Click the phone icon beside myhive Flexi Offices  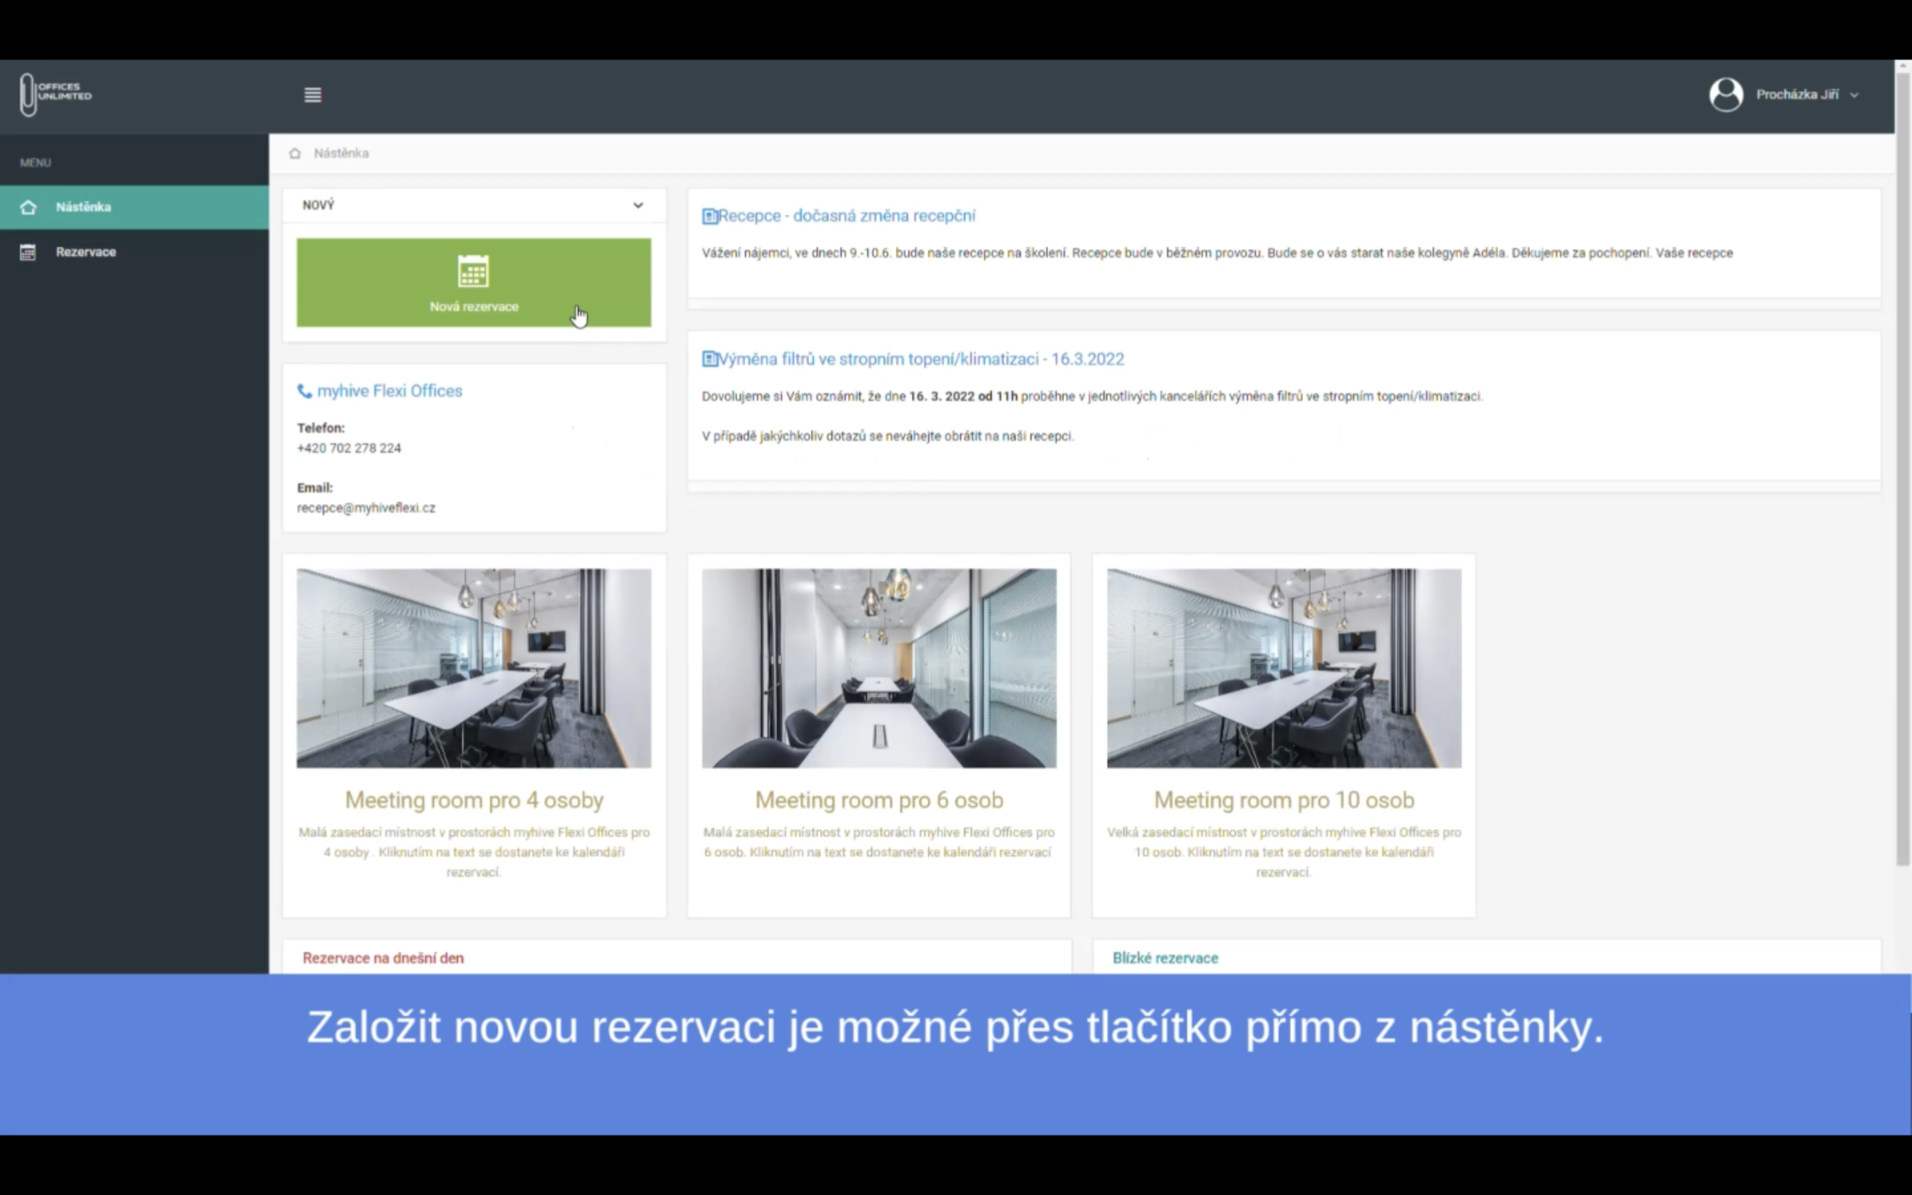click(x=304, y=391)
